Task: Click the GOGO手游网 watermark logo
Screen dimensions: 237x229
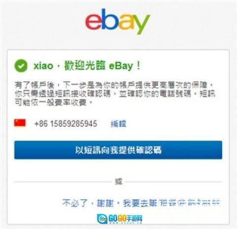Action: [x=119, y=219]
